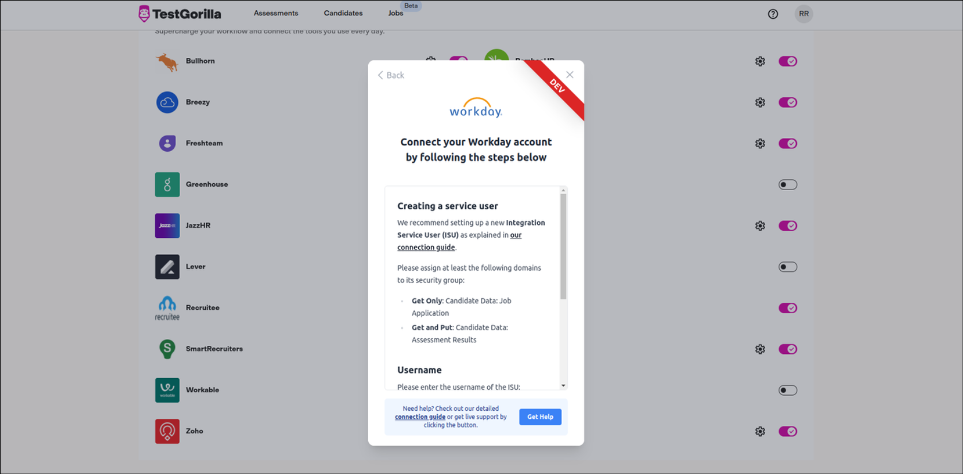
Task: Go back using the Back link
Action: (x=391, y=75)
